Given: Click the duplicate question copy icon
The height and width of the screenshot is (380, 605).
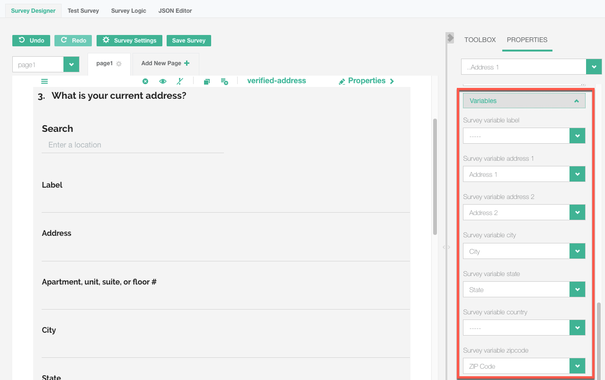Looking at the screenshot, I should click(206, 81).
